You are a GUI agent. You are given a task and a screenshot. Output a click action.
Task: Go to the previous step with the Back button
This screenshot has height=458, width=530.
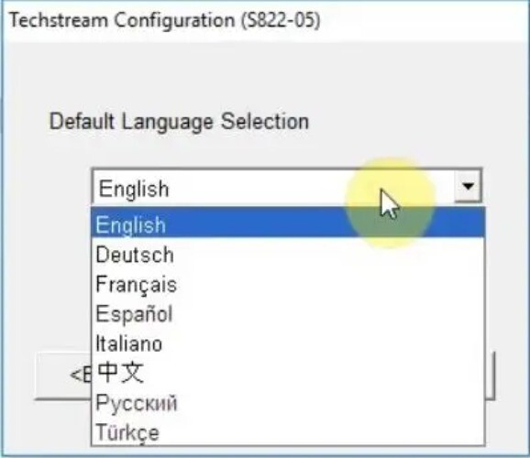click(63, 375)
